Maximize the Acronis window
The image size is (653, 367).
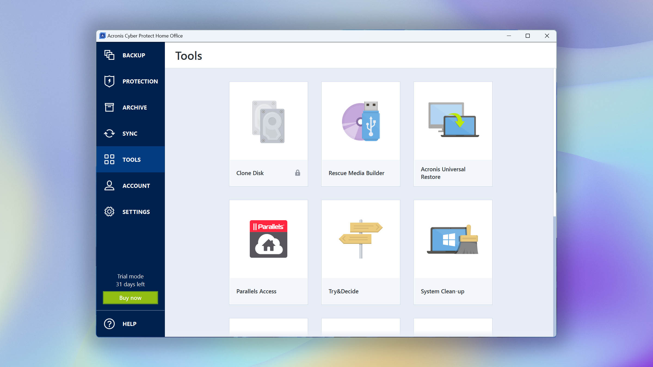[528, 36]
